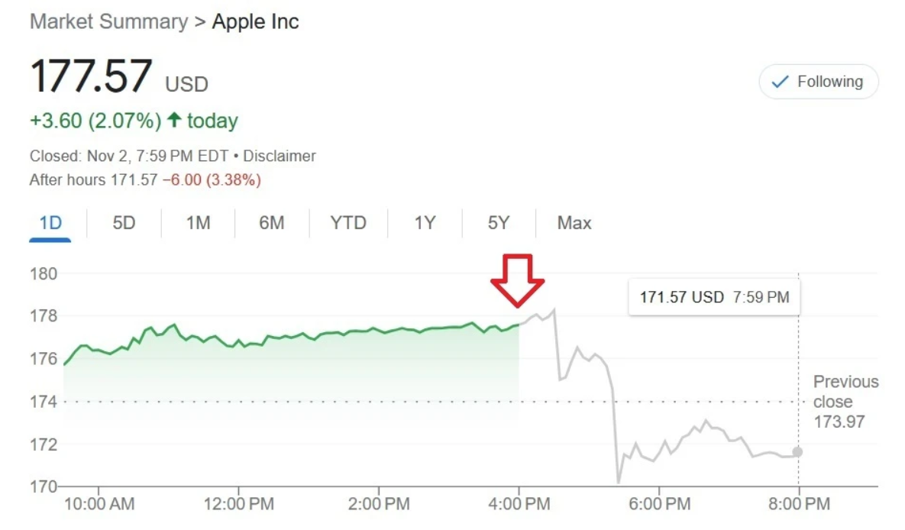
Task: Select the Max range tab
Action: coord(574,223)
